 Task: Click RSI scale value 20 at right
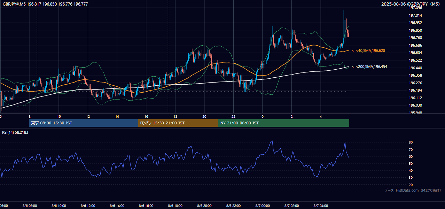pos(411,185)
